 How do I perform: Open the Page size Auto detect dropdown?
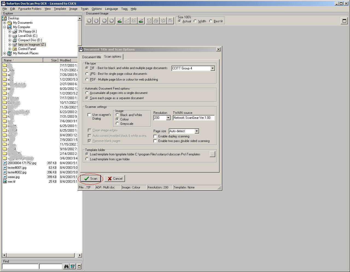click(x=197, y=131)
